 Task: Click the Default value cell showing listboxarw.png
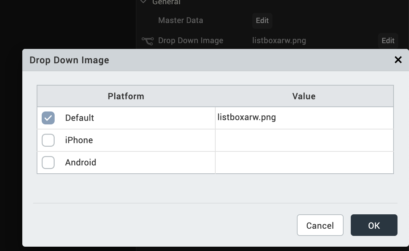pos(304,118)
